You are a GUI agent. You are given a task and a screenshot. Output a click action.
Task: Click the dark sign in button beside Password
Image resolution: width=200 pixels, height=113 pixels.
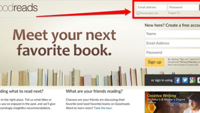point(199,7)
